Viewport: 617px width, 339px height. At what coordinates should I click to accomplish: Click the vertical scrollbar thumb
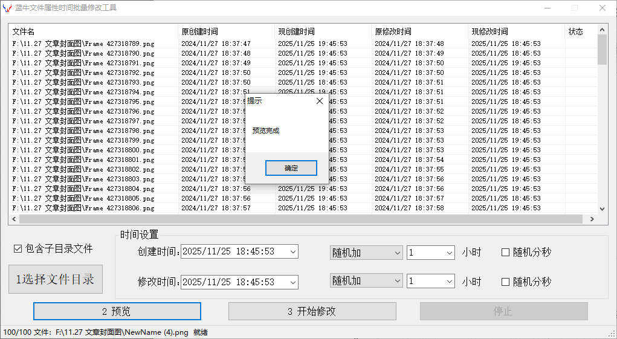pyautogui.click(x=602, y=50)
